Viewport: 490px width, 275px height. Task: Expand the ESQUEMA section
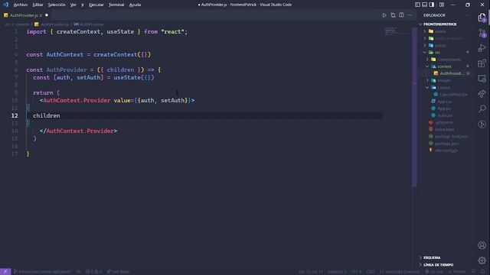click(432, 257)
